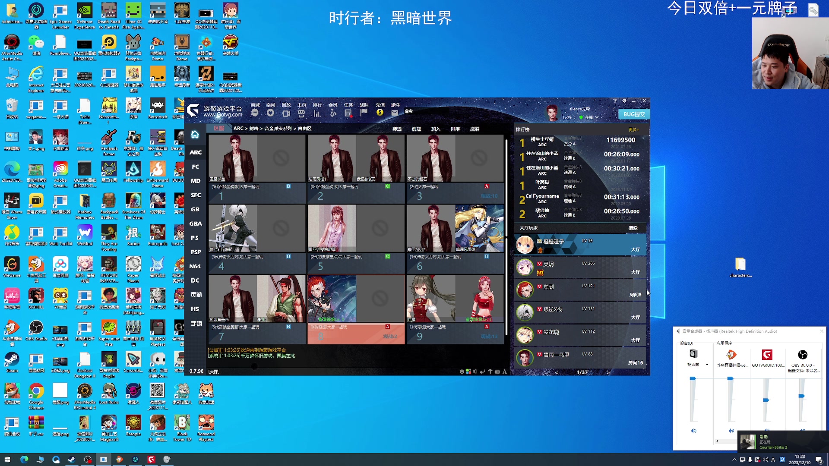The image size is (829, 466).
Task: Open the 邮件 mail envelope icon
Action: click(x=395, y=113)
